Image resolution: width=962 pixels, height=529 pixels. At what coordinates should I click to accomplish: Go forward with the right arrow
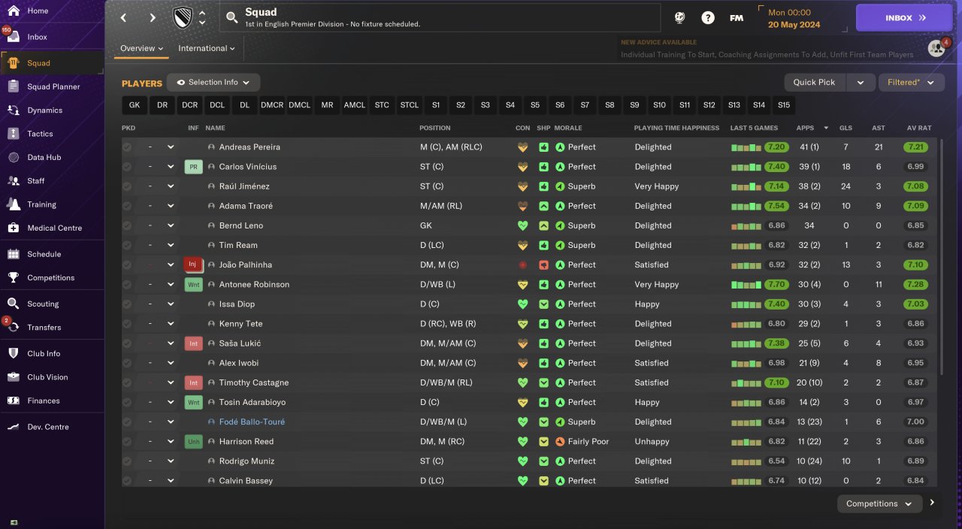pos(153,17)
